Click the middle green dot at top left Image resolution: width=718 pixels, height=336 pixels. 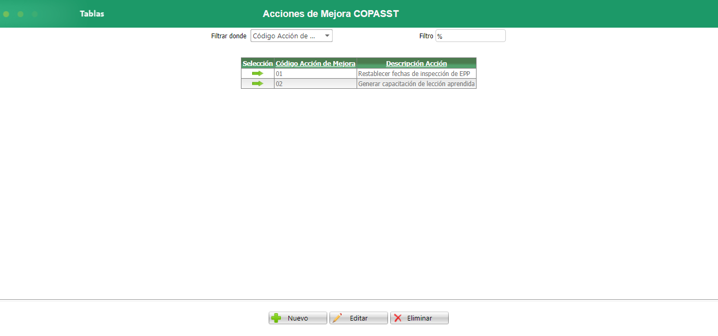20,14
